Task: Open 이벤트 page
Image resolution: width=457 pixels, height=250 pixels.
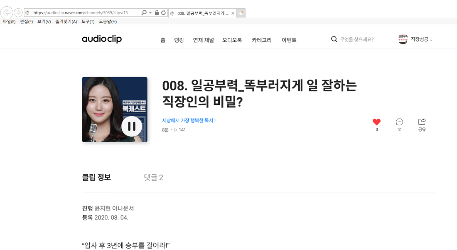Action: click(x=289, y=40)
